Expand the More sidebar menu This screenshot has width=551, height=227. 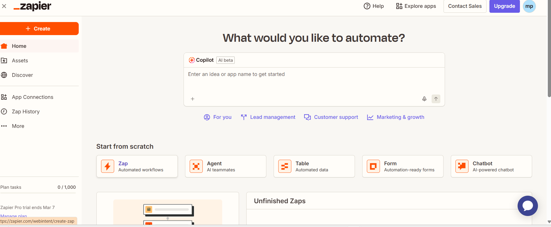[x=18, y=126]
